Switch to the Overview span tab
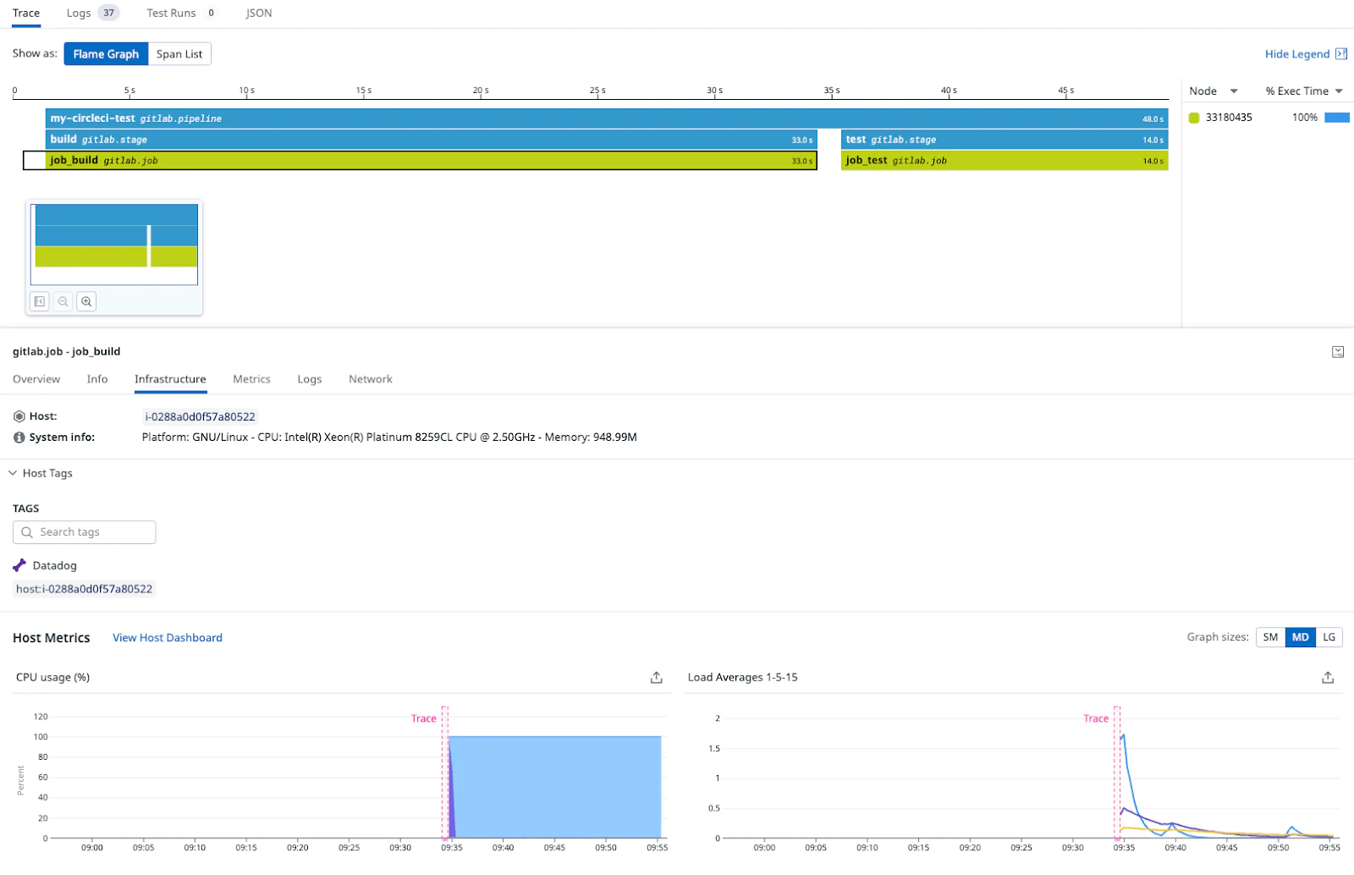Image resolution: width=1354 pixels, height=875 pixels. [x=36, y=379]
